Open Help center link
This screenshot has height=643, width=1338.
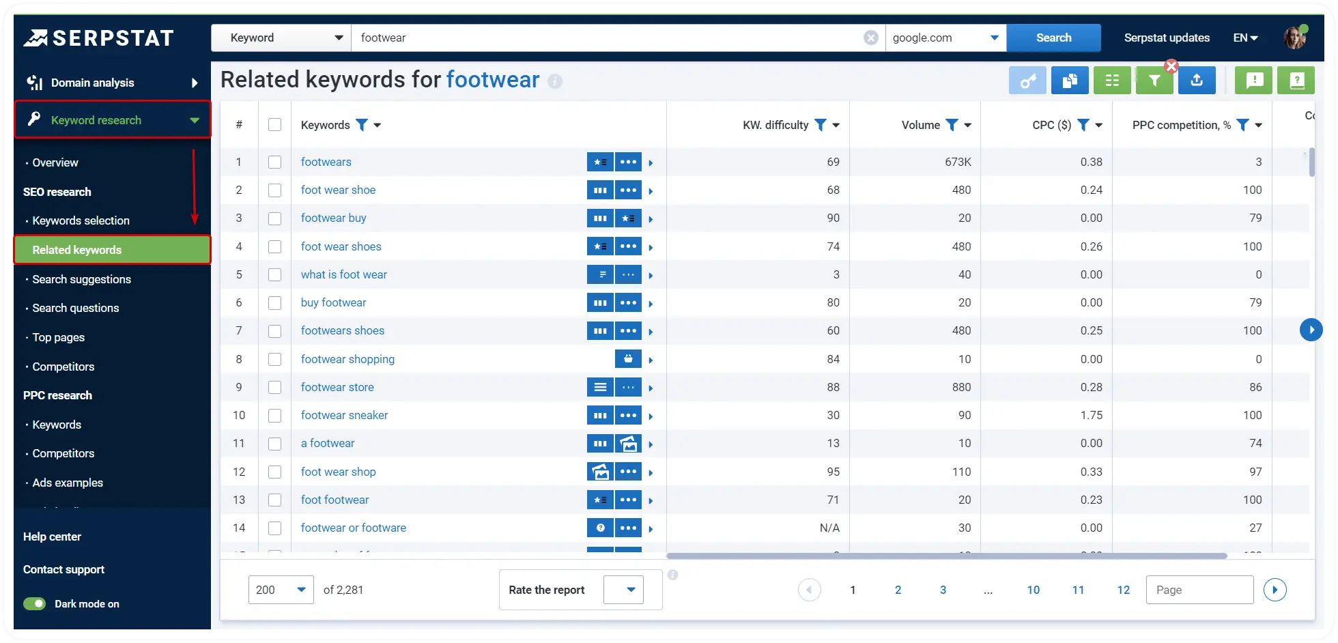point(52,537)
